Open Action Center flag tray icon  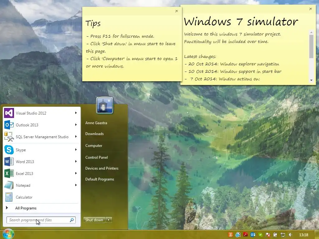(268, 235)
